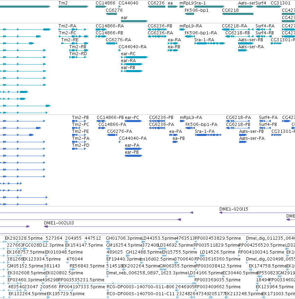Click the CG14866-RB transcript name

tap(109, 33)
